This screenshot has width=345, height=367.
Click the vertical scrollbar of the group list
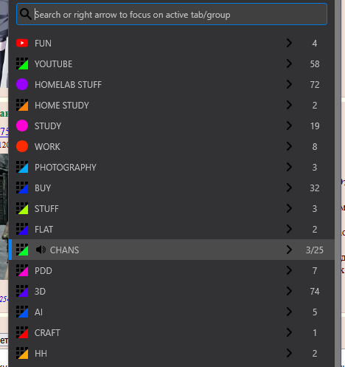[338, 183]
